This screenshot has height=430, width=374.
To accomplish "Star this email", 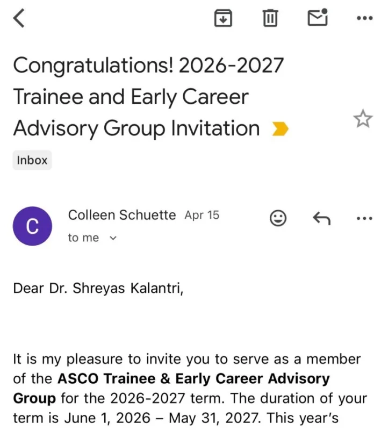I will pos(363,119).
